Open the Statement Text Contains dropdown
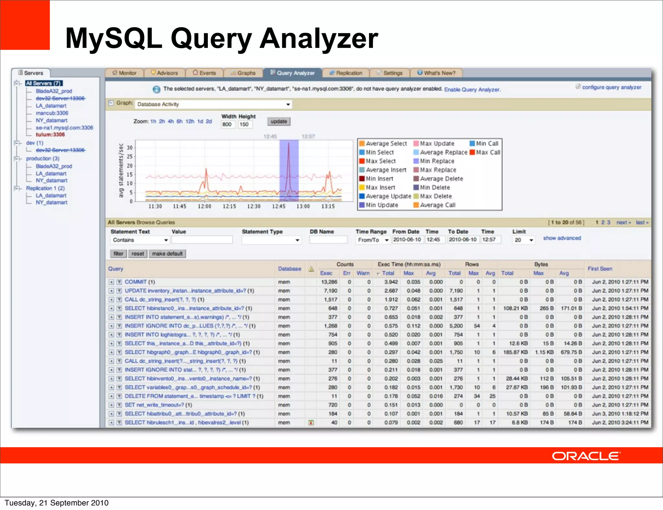This screenshot has width=663, height=510. pos(140,240)
